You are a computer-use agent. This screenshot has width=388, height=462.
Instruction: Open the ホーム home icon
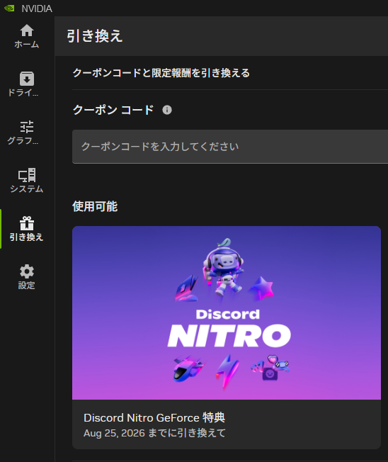27,30
